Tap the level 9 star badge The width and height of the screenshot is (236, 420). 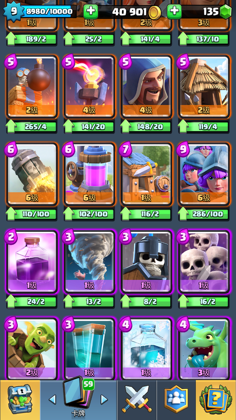coord(13,11)
